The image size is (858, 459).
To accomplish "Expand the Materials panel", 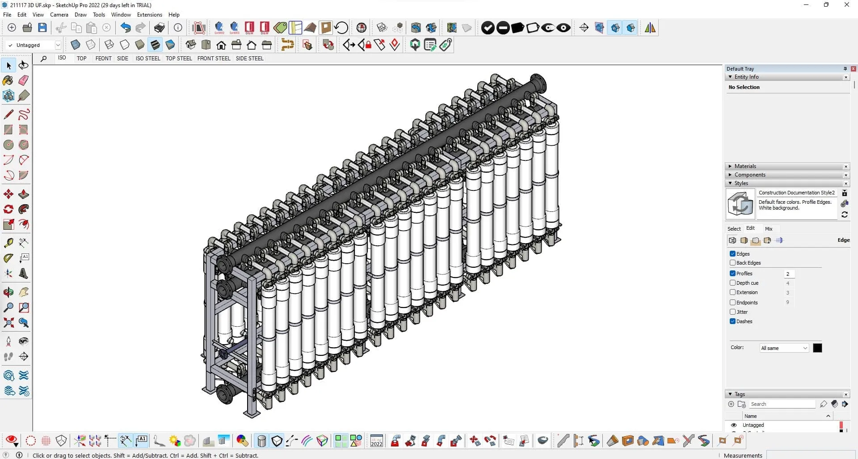I will coord(730,166).
